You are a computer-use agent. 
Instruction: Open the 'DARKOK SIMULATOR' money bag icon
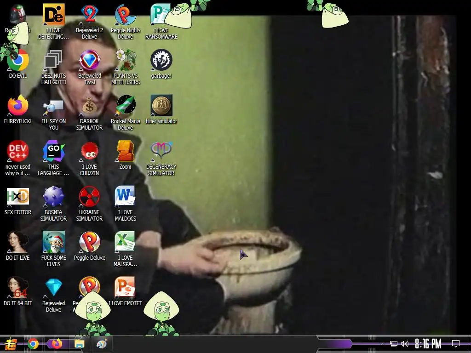pos(90,105)
